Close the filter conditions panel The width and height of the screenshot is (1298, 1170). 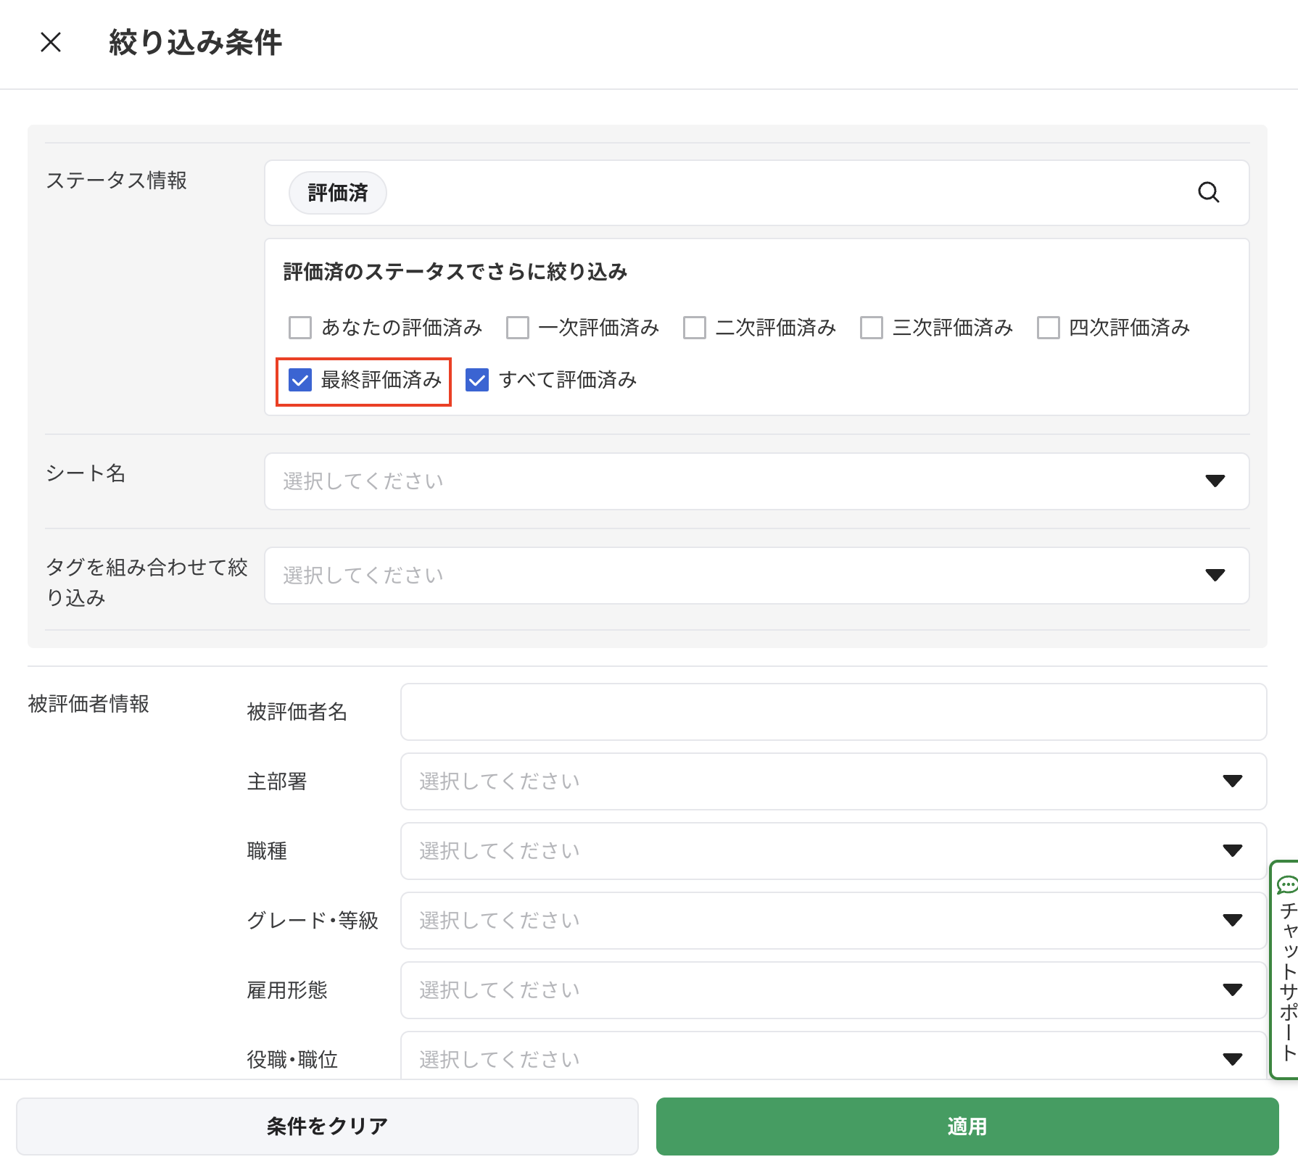pos(51,42)
